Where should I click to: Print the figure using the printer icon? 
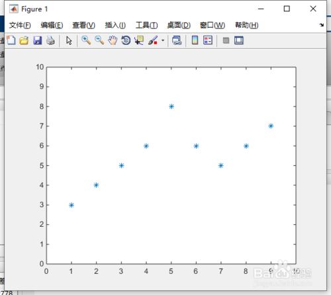(51, 40)
